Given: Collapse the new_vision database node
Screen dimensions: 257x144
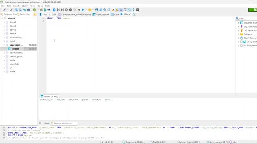Looking at the screenshot, I should point(4,45).
